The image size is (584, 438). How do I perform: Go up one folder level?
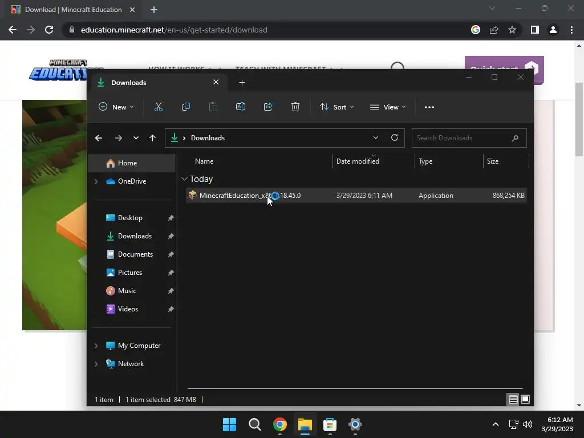pos(152,138)
